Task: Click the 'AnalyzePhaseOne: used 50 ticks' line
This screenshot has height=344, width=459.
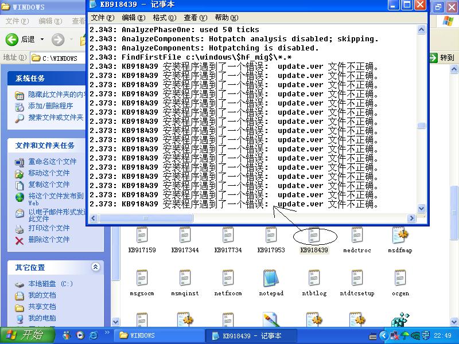Action: [x=190, y=30]
